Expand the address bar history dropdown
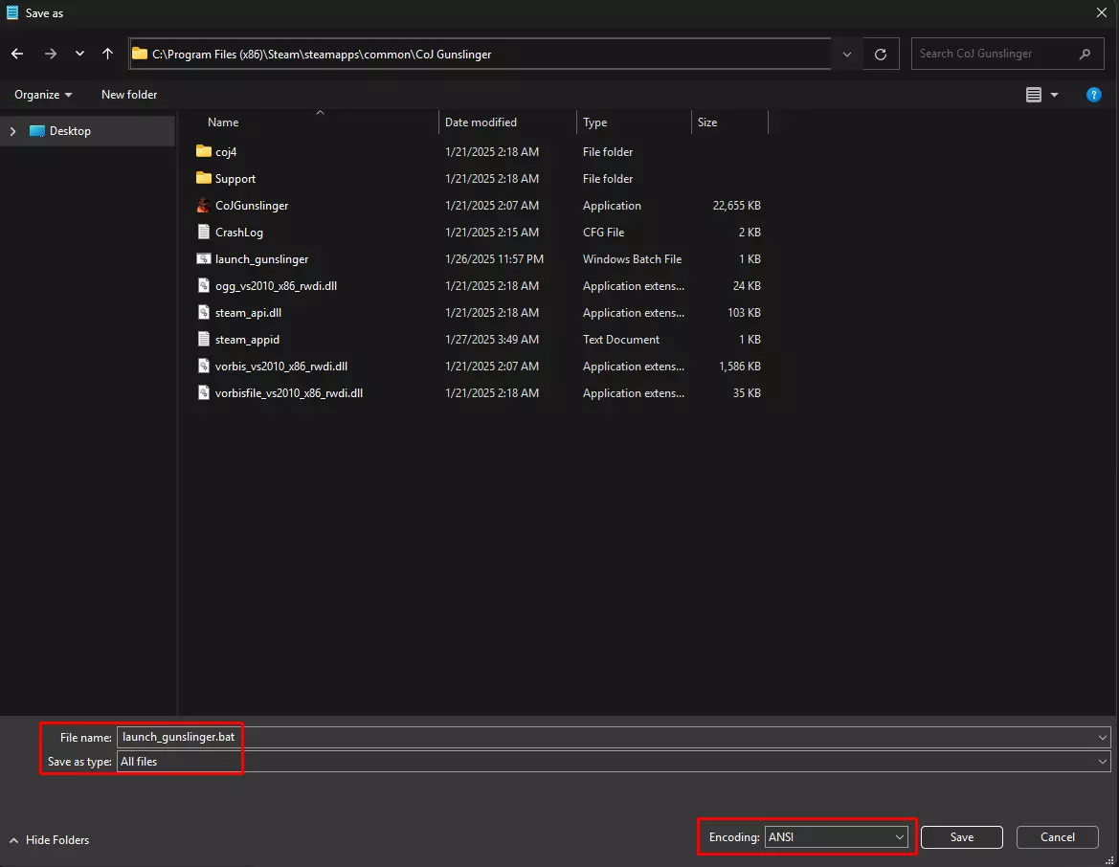The height and width of the screenshot is (867, 1119). click(x=846, y=55)
